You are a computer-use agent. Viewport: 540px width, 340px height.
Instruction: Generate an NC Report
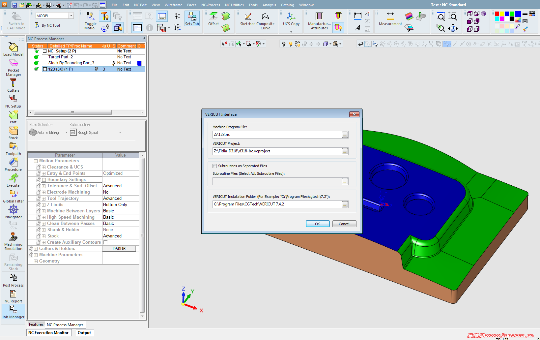tap(13, 296)
